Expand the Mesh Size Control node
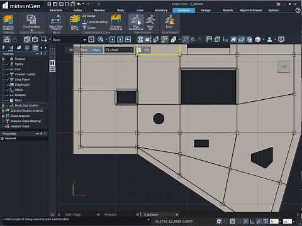This screenshot has width=302, height=226. tap(3, 105)
